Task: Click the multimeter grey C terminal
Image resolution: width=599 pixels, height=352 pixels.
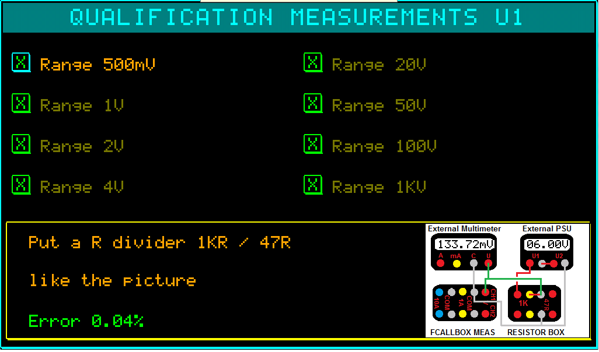Action: click(x=473, y=263)
